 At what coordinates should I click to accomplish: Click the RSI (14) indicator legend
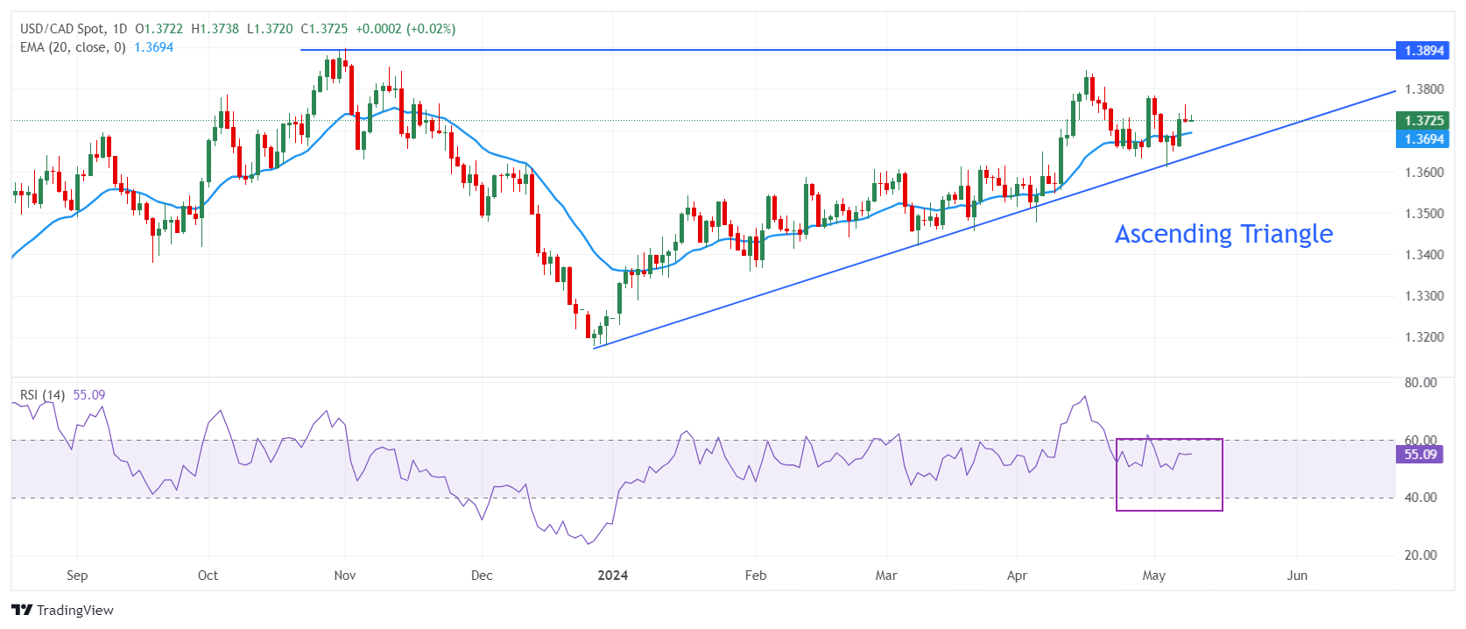(x=42, y=395)
